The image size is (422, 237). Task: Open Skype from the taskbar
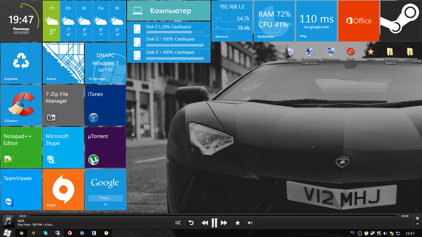coord(46,233)
